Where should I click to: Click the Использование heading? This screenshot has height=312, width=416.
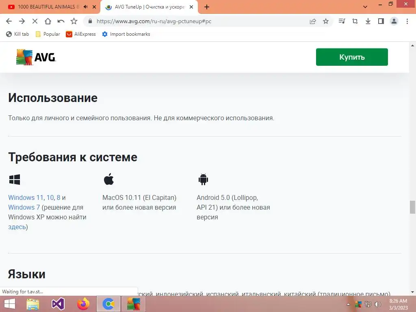[53, 98]
